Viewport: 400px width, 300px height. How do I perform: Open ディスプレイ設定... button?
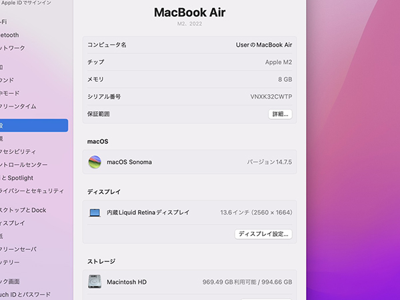263,234
